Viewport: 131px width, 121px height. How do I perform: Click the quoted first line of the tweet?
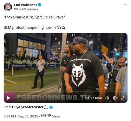click(x=34, y=17)
